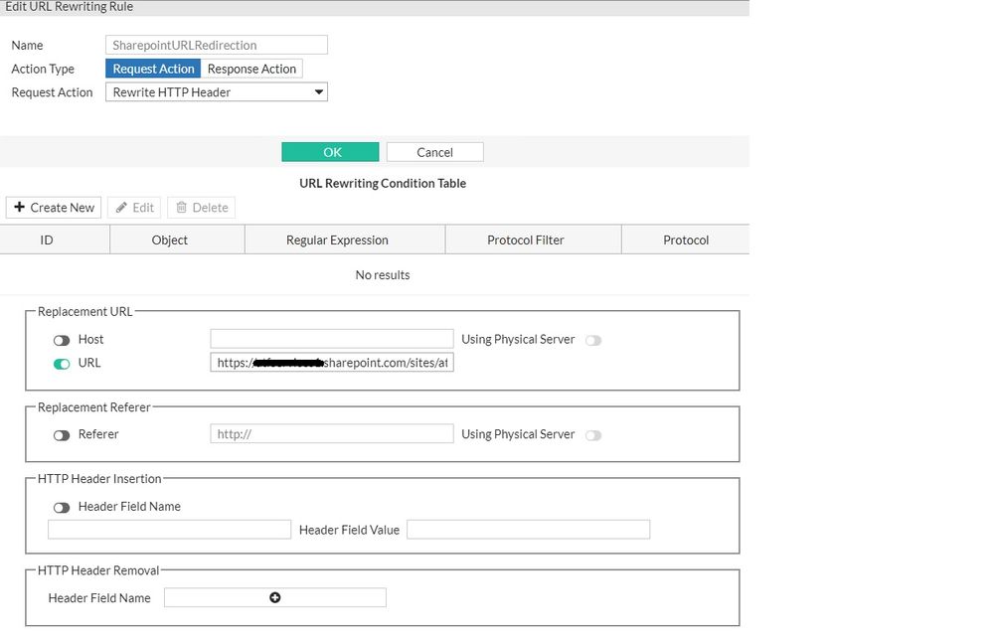
Task: Disable the URL replacement toggle
Action: [x=62, y=364]
